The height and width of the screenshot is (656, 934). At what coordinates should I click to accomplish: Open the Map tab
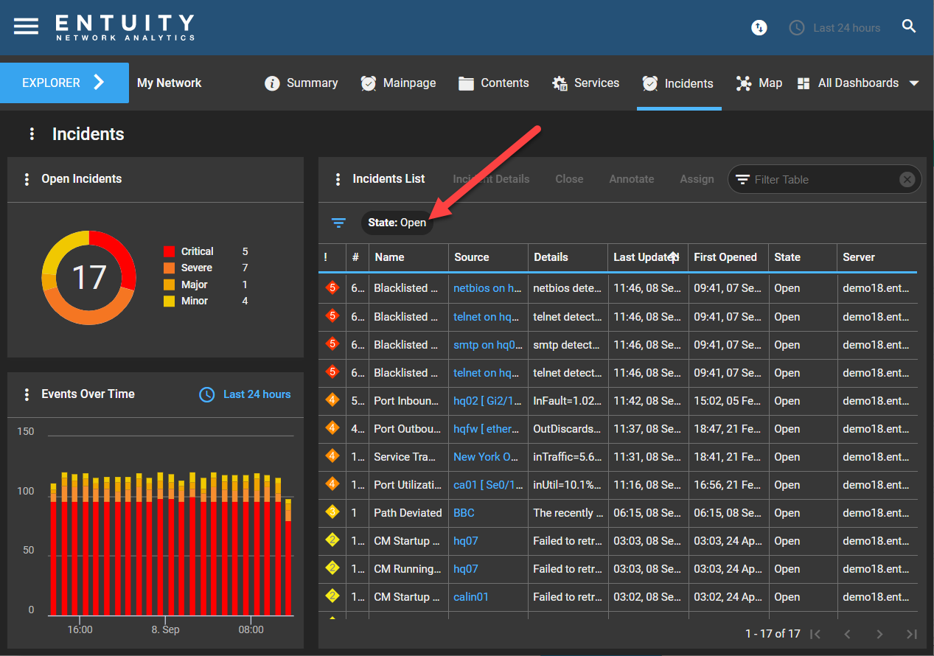click(759, 83)
